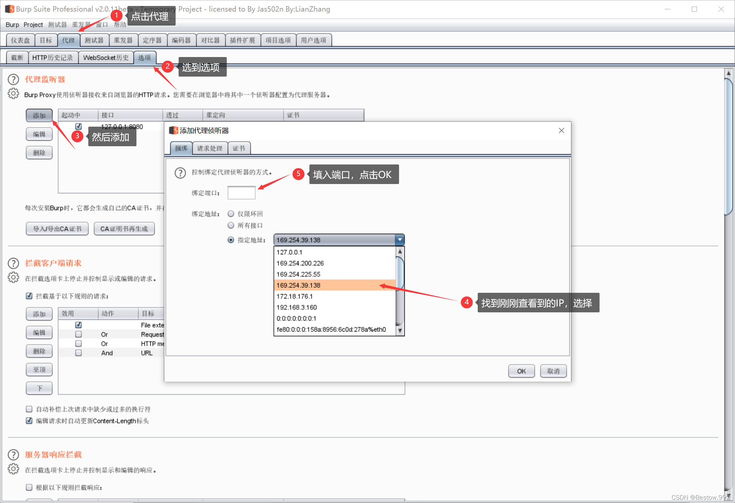Image resolution: width=735 pixels, height=503 pixels.
Task: Open help for 拦截客户端请求 section
Action: point(13,263)
